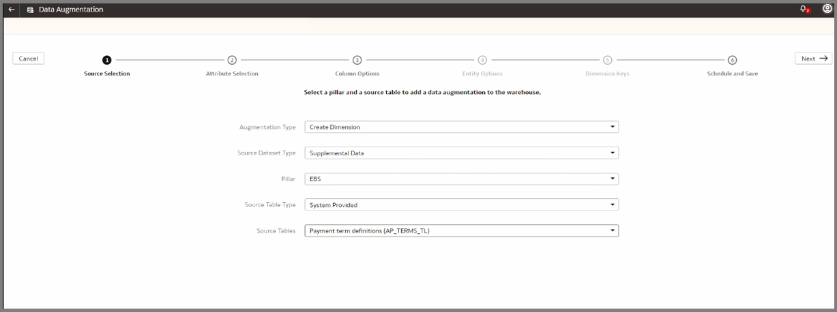Viewport: 837px width, 312px height.
Task: Click the Augmentation Type field label
Action: pyautogui.click(x=267, y=127)
